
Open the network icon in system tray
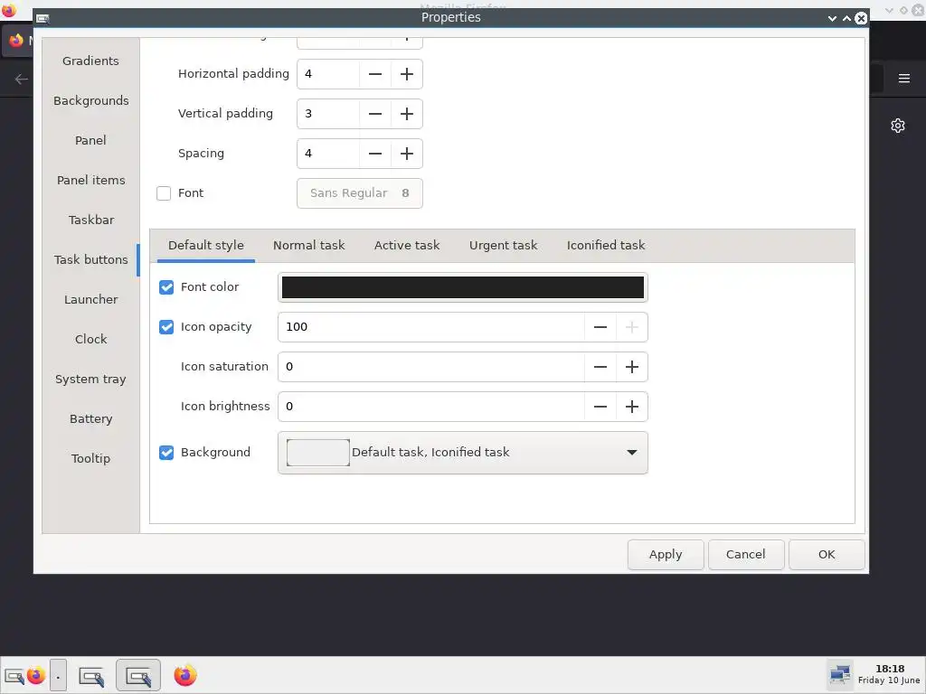(x=840, y=674)
